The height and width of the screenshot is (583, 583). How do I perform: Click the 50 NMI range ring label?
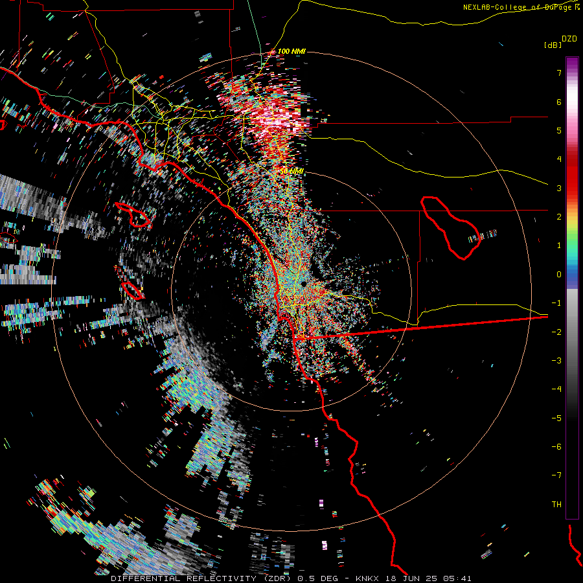coord(292,171)
